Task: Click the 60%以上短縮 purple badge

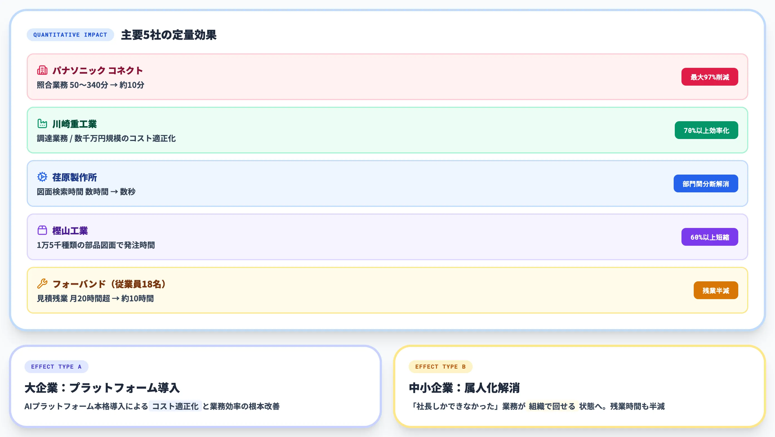Action: pos(709,237)
